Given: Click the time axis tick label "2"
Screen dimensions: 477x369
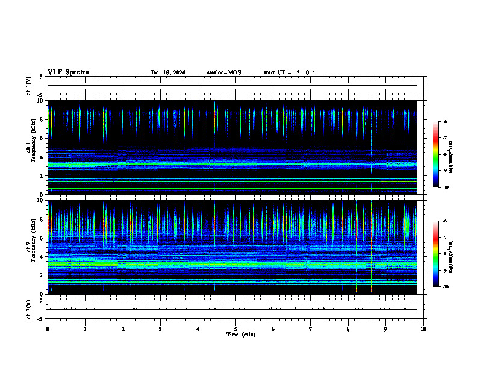Looking at the screenshot, I should tap(123, 329).
